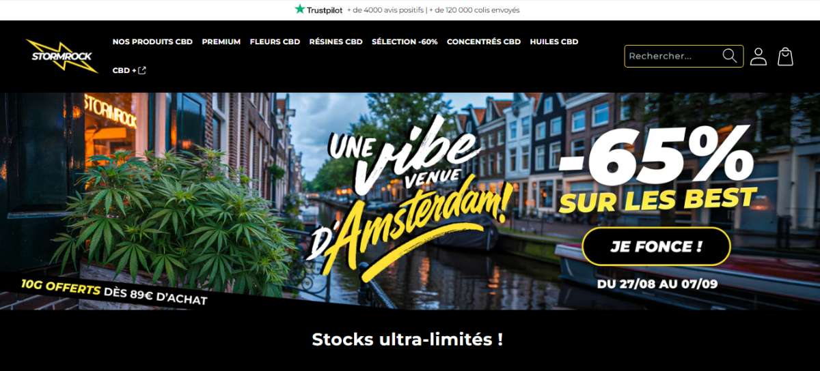Go to the PREMIUM menu item
The width and height of the screenshot is (820, 371).
(x=221, y=42)
